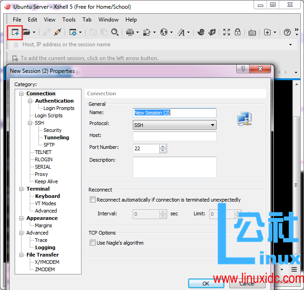
Task: Enable Reconnect automatically checkbox
Action: tap(93, 200)
